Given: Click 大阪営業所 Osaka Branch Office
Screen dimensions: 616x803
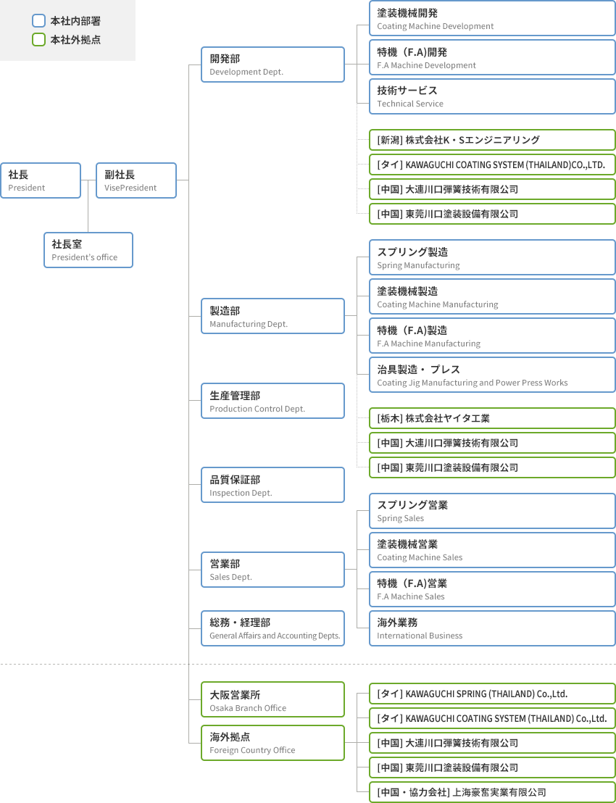Looking at the screenshot, I should [x=273, y=699].
